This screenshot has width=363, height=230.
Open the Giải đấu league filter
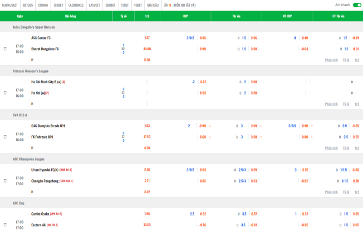(x=153, y=5)
